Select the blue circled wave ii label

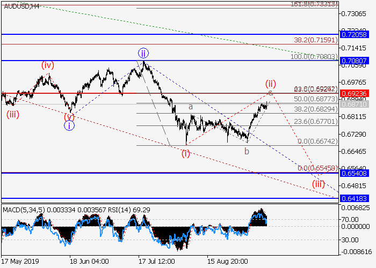coord(143,53)
